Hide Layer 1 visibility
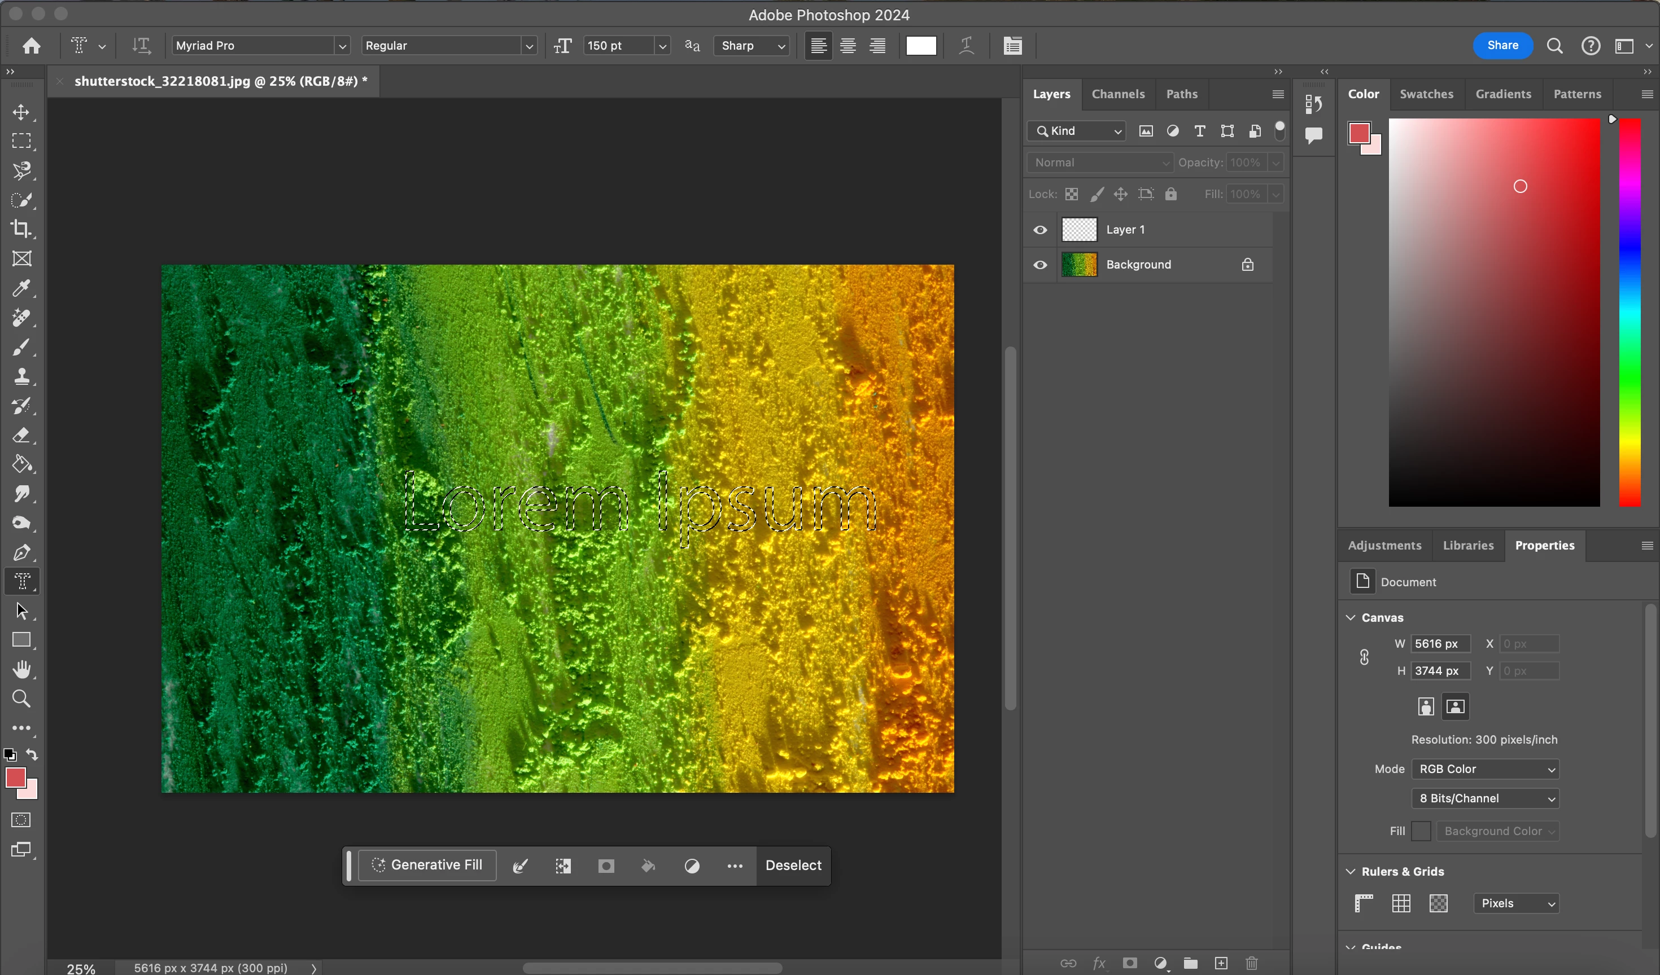The image size is (1660, 975). [1040, 230]
